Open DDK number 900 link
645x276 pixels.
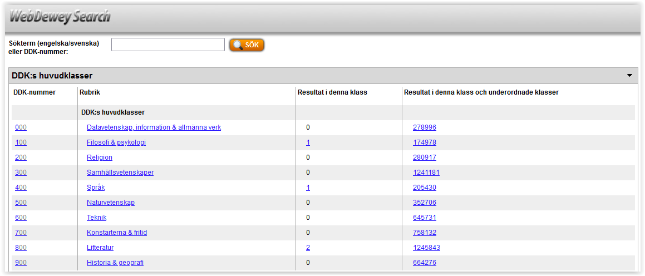[21, 263]
